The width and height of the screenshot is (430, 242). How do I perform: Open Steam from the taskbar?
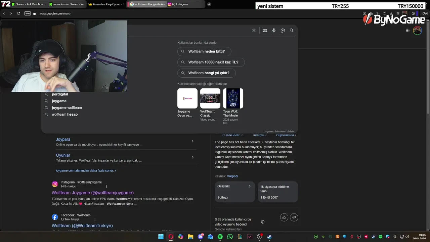pos(269,237)
